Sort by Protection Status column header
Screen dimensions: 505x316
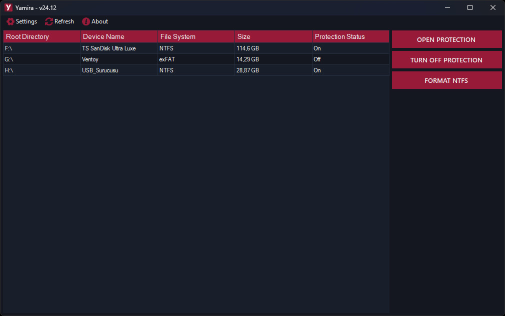point(350,36)
